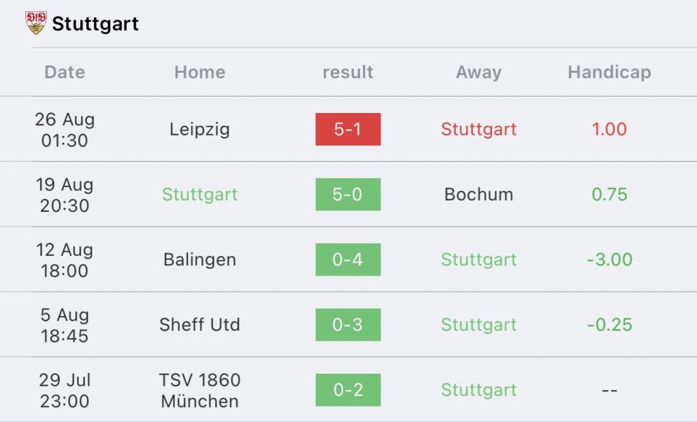
Task: Select the Balingen home team
Action: [x=199, y=259]
